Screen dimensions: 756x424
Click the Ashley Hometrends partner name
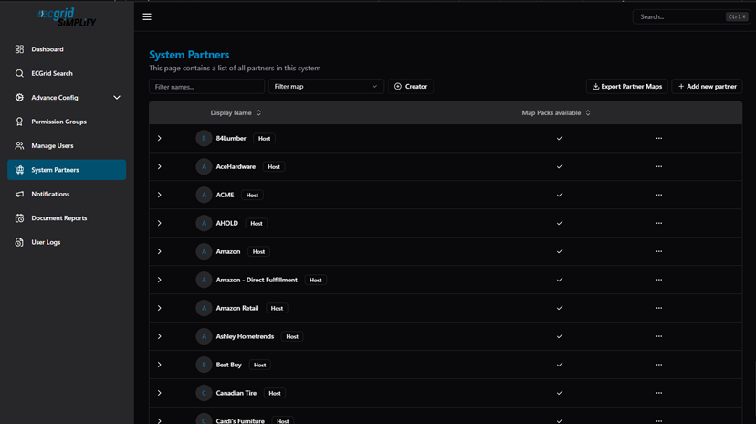pos(245,336)
